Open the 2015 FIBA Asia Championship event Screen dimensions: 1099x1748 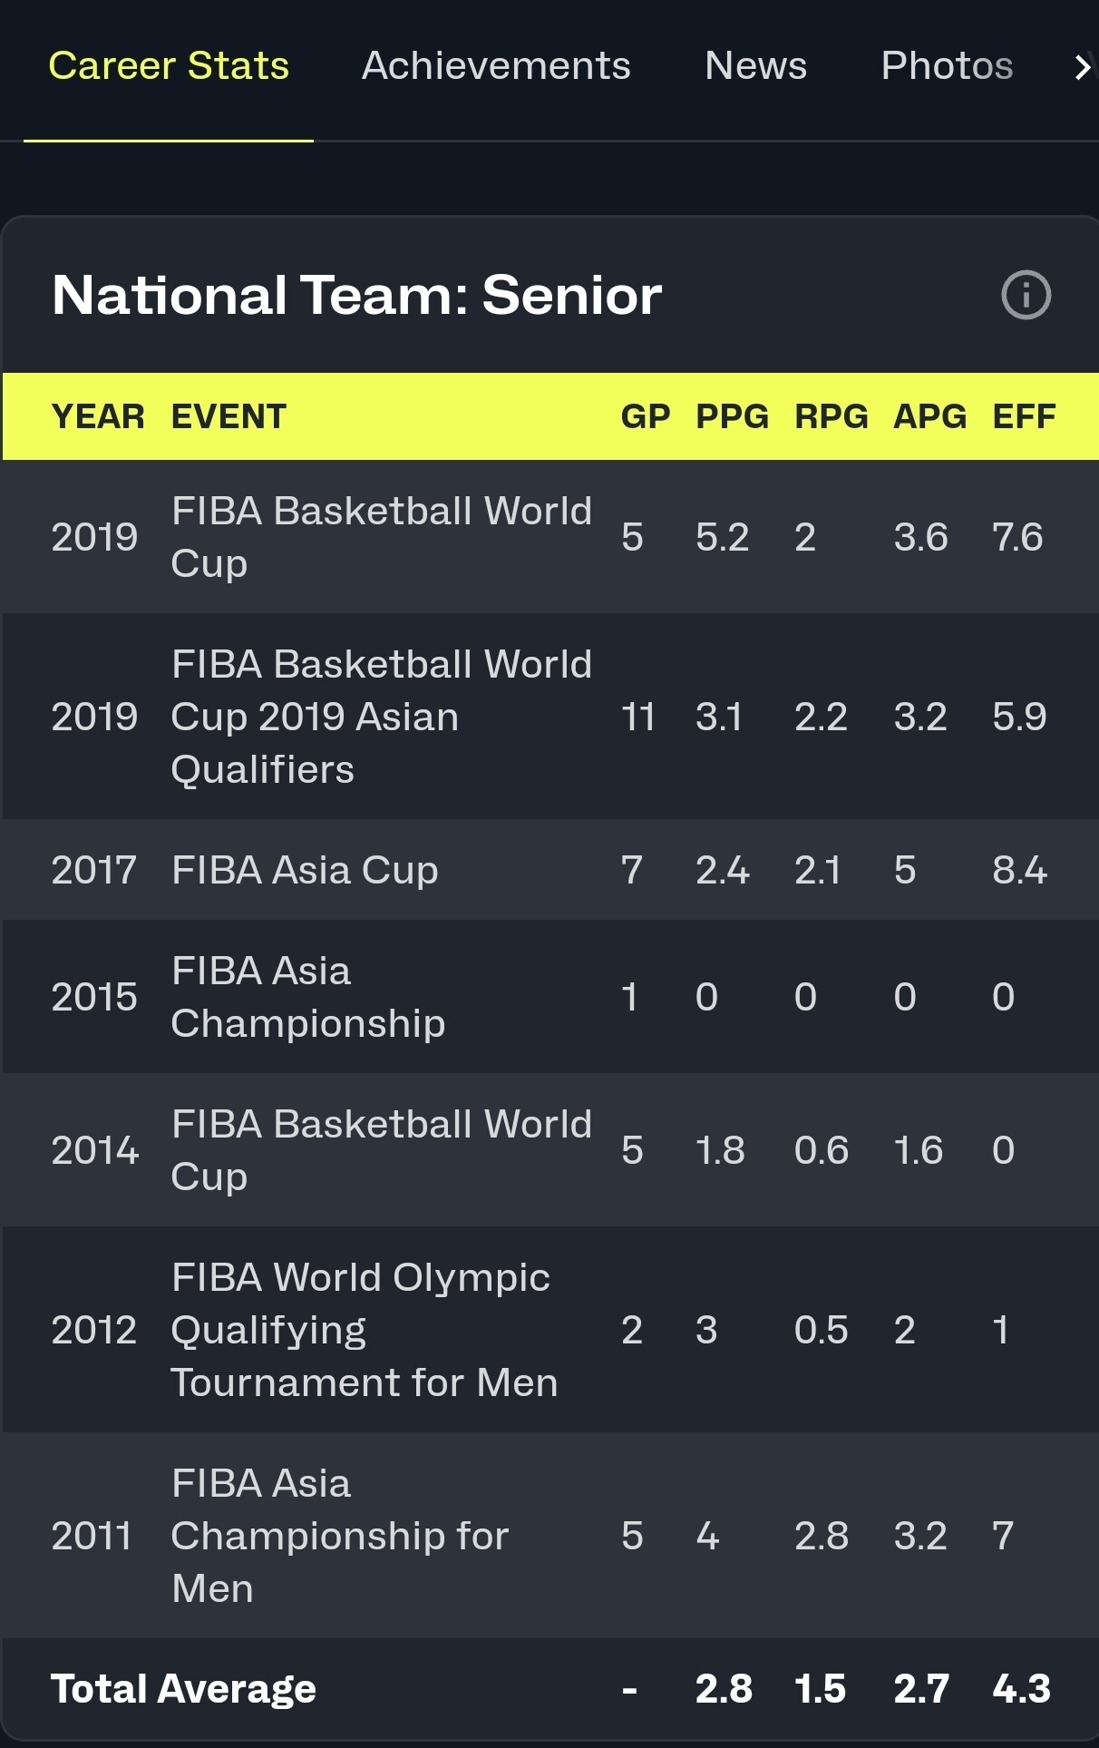(307, 997)
